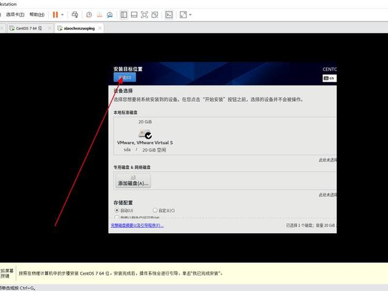Toggle the thumbnail bar view icon

[x=134, y=15]
